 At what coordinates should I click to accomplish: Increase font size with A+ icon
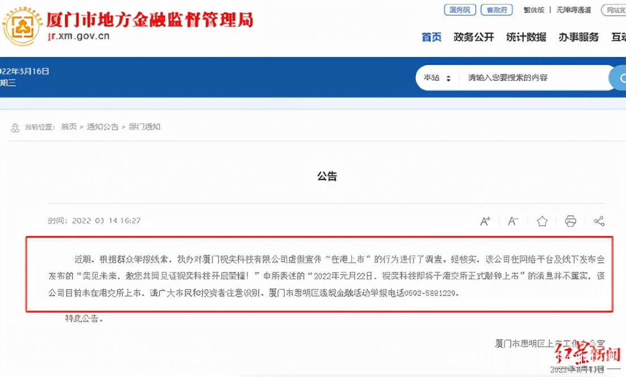pyautogui.click(x=485, y=221)
